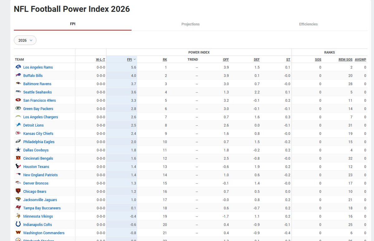Click the Cincinnati Bengals team logo

point(18,158)
